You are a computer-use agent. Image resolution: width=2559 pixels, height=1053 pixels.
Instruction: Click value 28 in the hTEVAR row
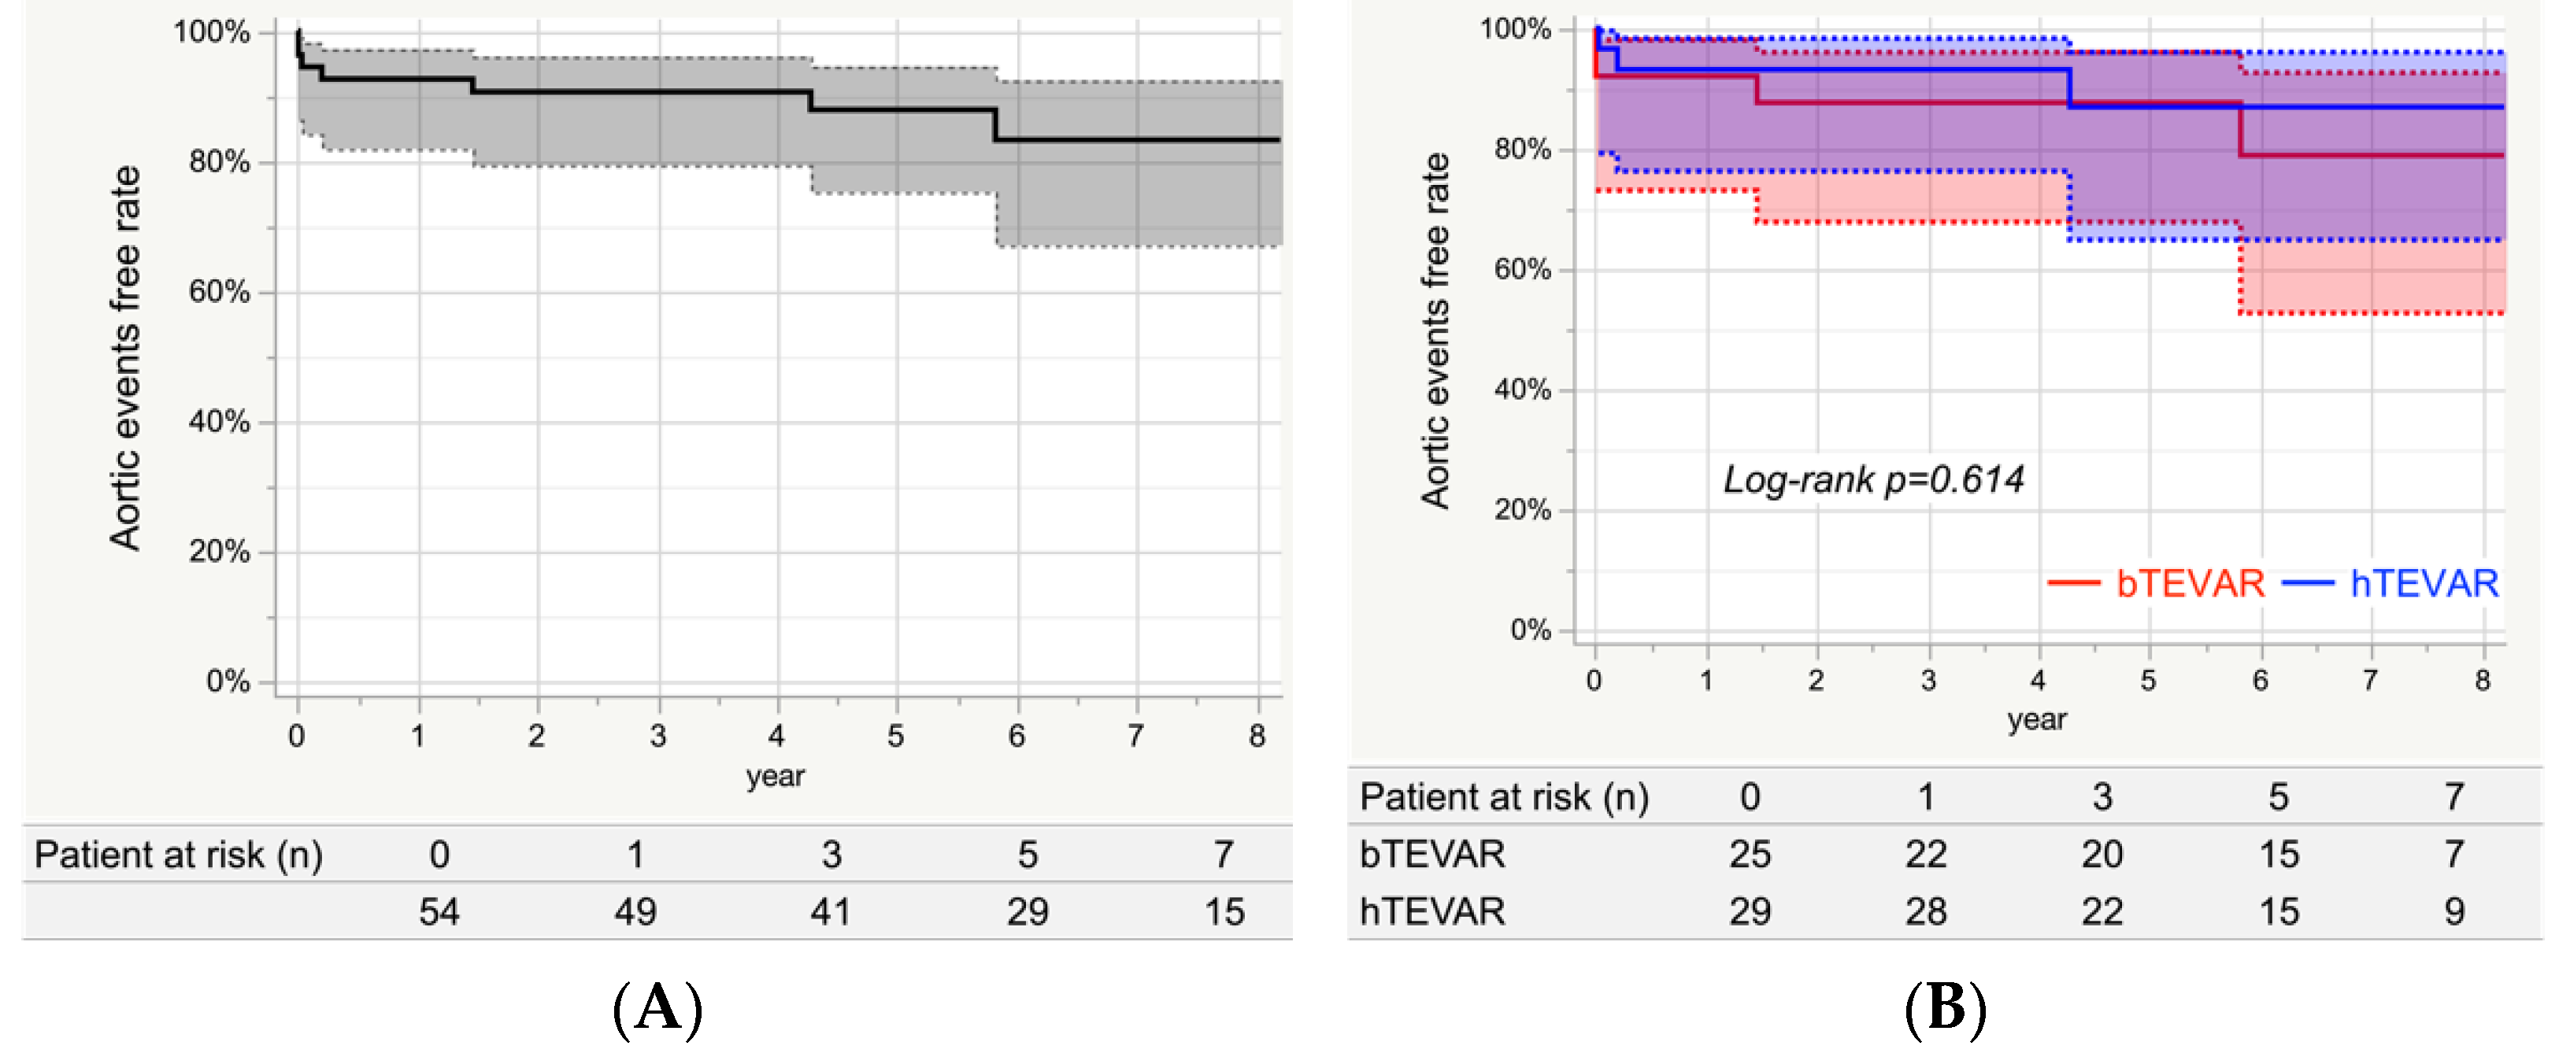coord(1925,911)
